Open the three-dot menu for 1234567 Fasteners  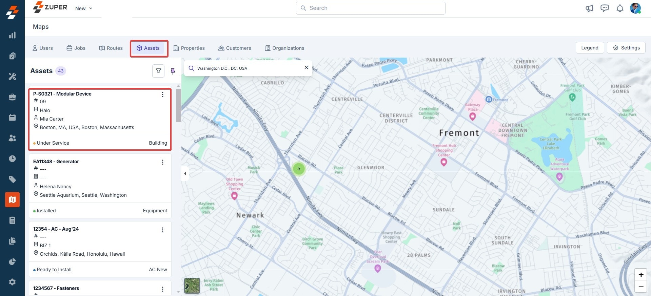pyautogui.click(x=163, y=289)
